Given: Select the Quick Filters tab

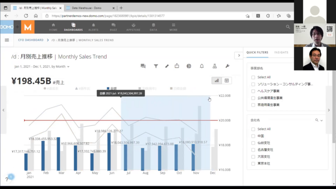Looking at the screenshot, I should (257, 52).
